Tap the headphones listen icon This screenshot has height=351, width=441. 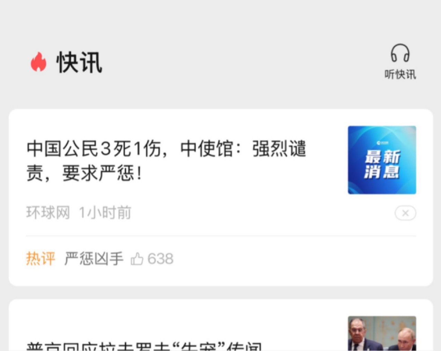coord(400,53)
